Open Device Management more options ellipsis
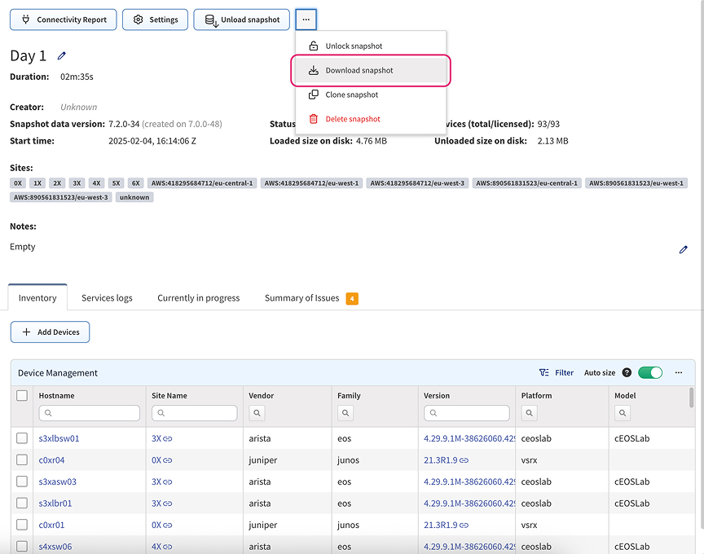704x554 pixels. (x=678, y=372)
